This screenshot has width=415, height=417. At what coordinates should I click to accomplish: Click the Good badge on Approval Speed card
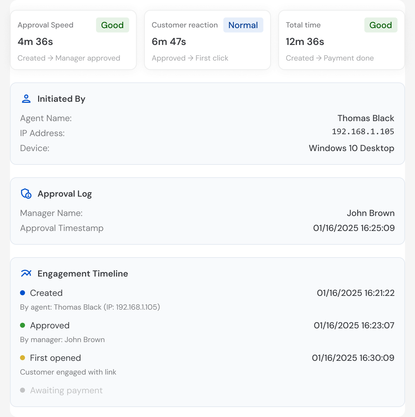[112, 25]
